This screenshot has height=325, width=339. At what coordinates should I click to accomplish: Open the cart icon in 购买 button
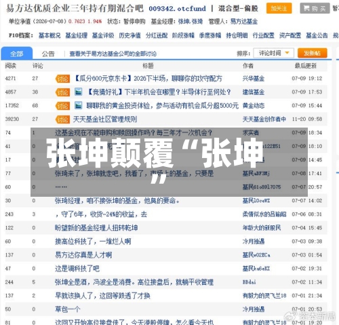pos(306,8)
